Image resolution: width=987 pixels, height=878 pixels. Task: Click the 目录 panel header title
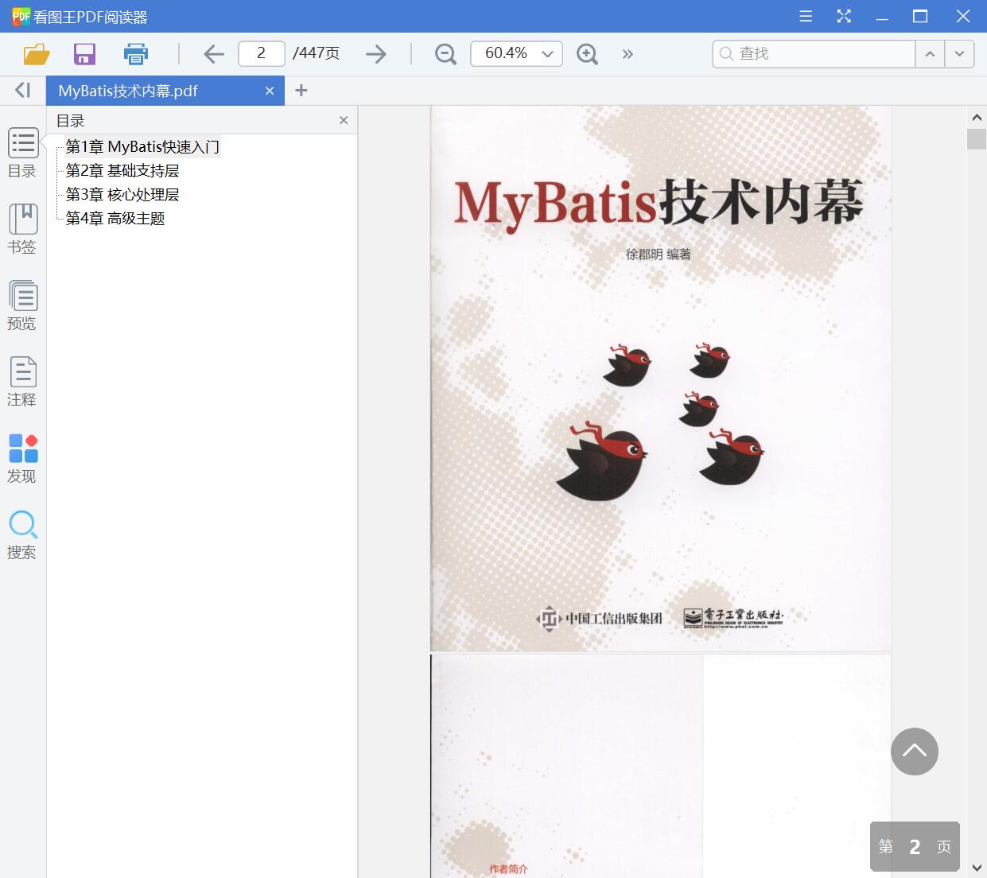click(71, 120)
